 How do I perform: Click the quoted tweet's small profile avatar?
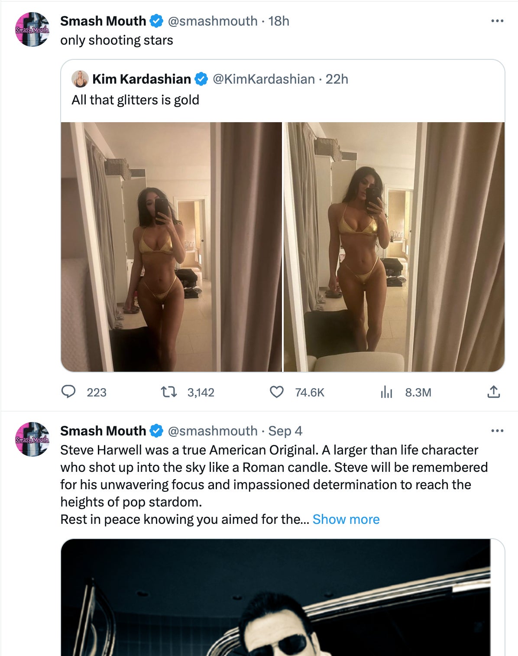click(80, 79)
